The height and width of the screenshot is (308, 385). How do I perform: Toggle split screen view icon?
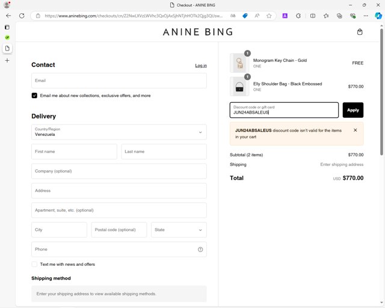(313, 16)
